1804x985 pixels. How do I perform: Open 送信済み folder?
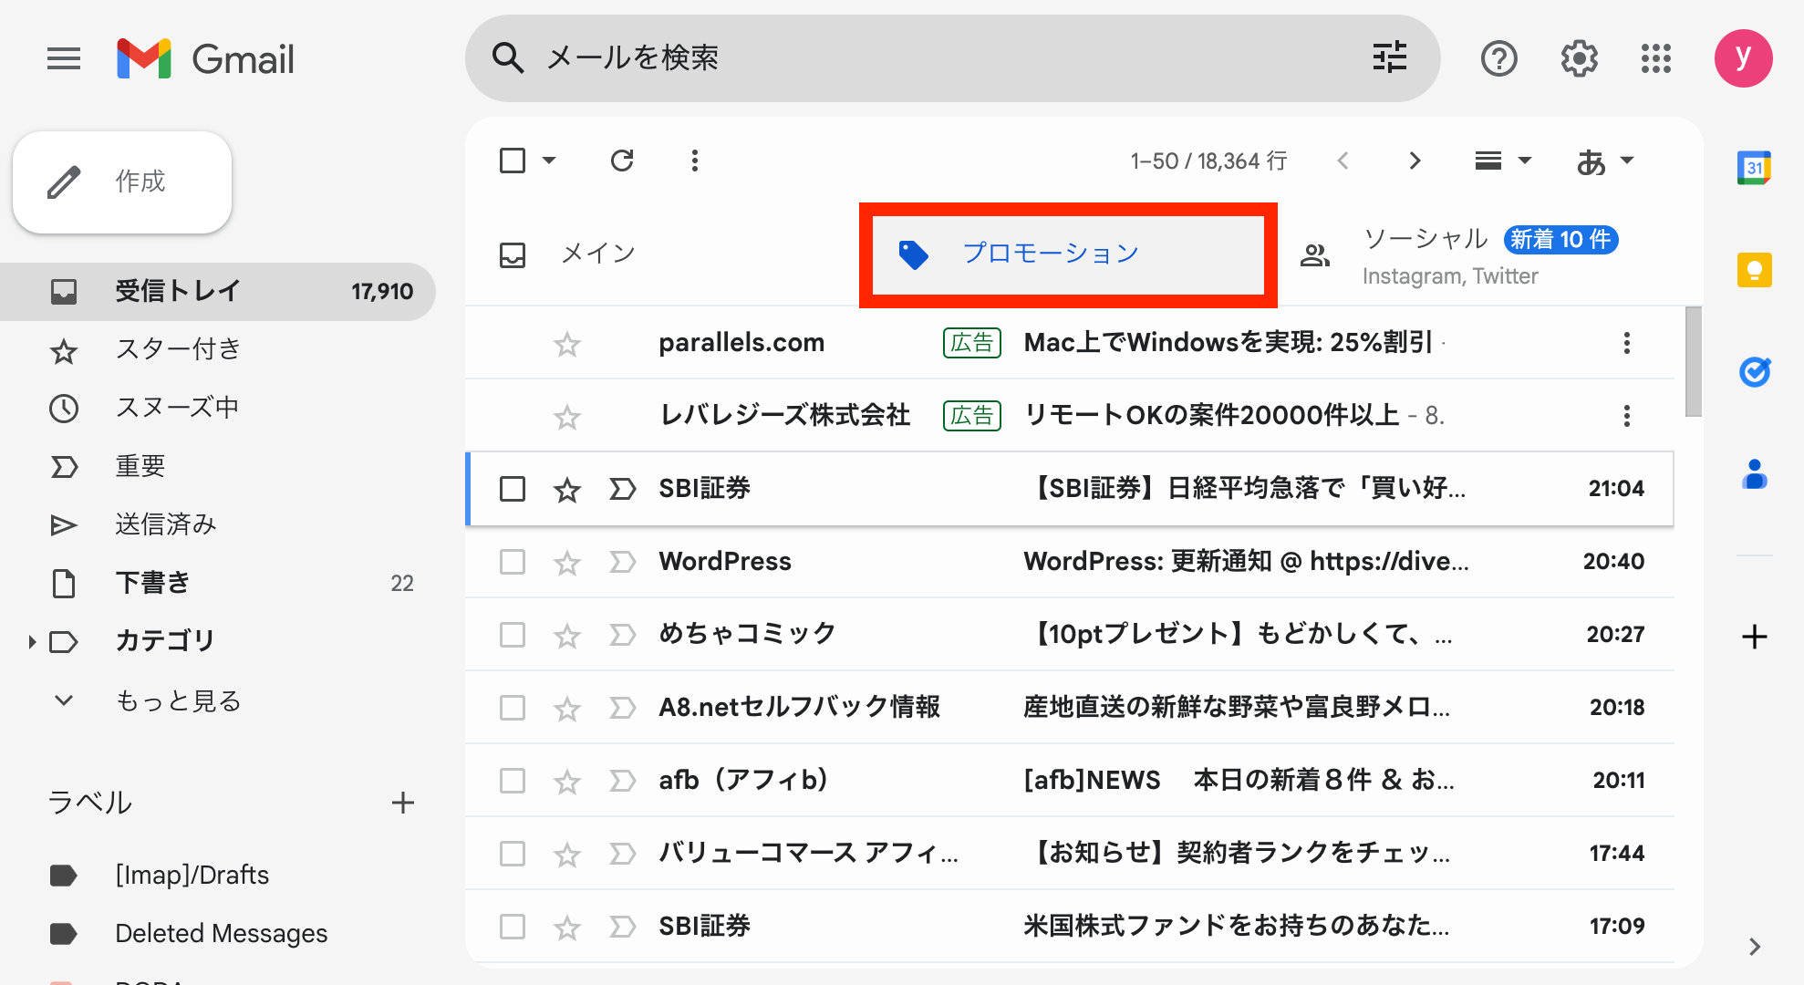coord(217,524)
